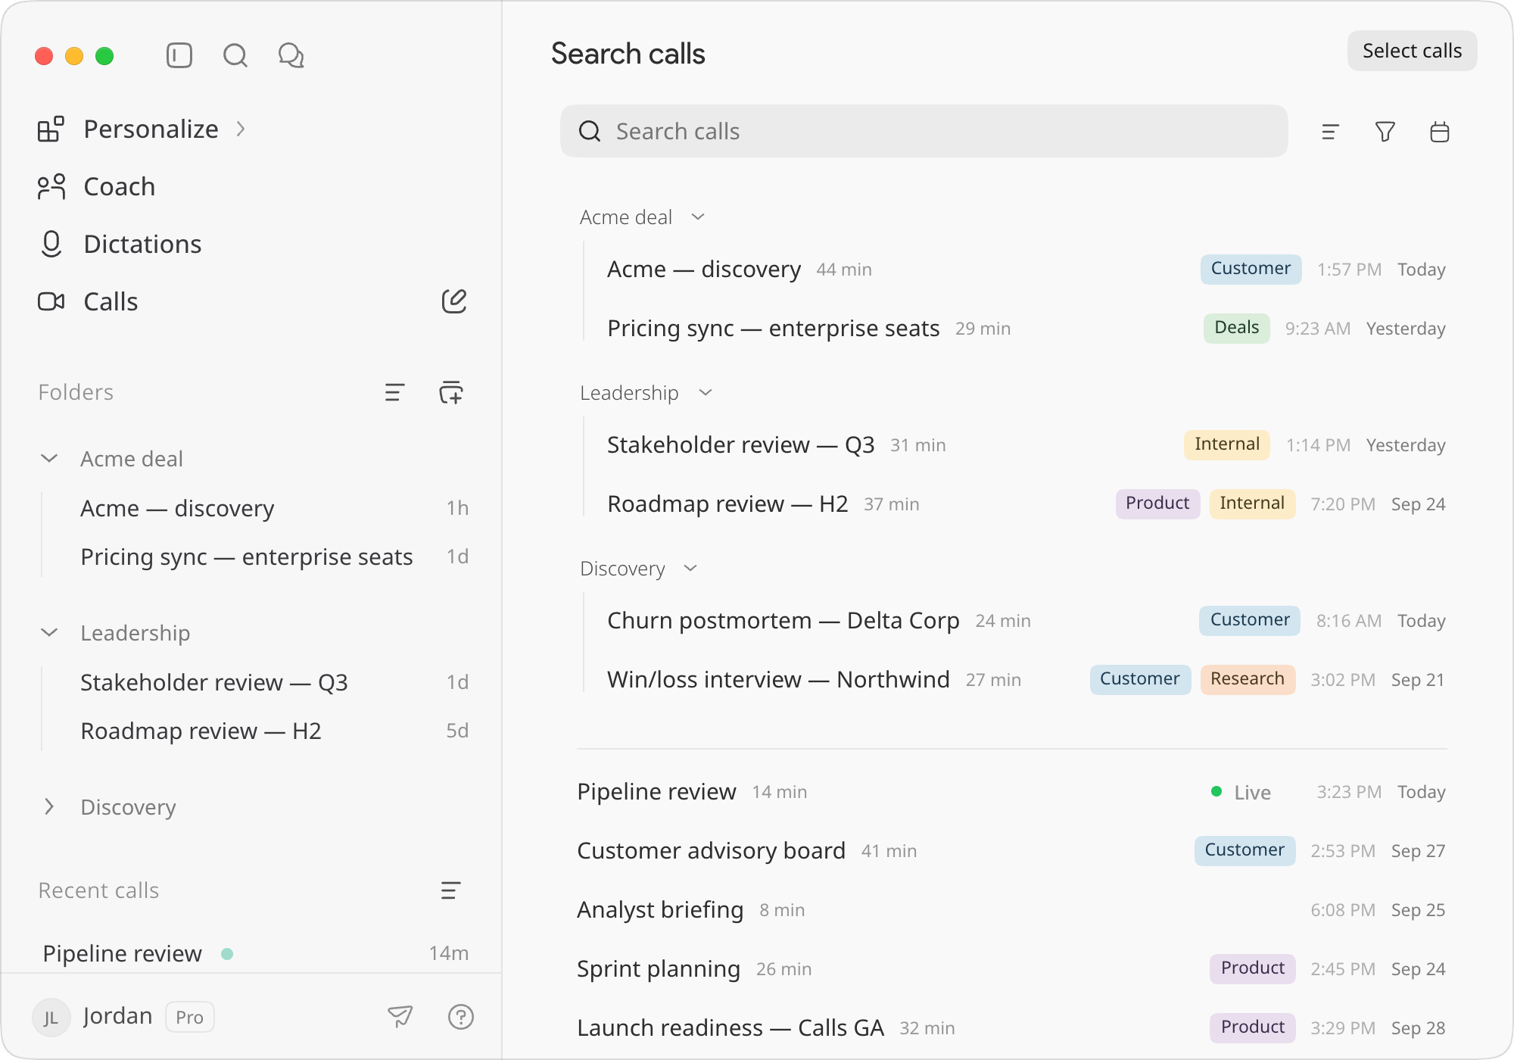This screenshot has width=1514, height=1060.
Task: Click the Calls video camera icon
Action: tap(51, 302)
